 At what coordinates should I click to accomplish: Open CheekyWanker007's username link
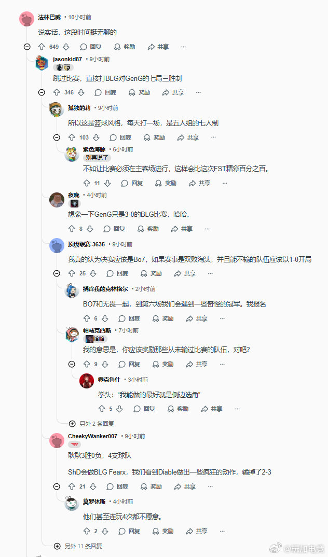coord(92,436)
